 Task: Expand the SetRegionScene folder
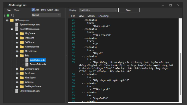coord(17,87)
